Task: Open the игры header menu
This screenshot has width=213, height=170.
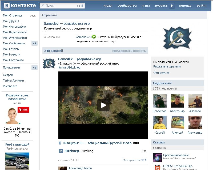Action: (146, 6)
